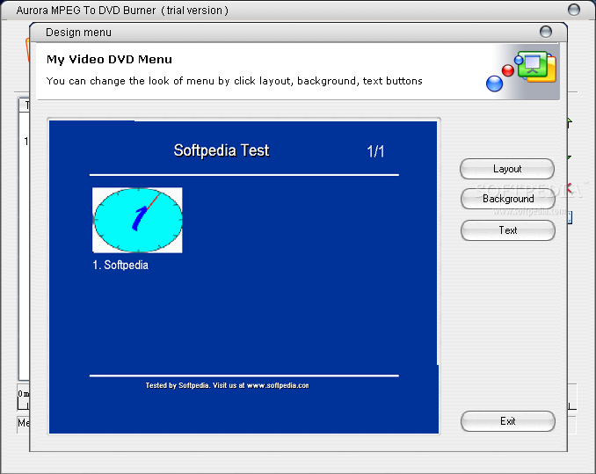The width and height of the screenshot is (596, 474).
Task: Select the clock video thumbnail
Action: [x=137, y=220]
